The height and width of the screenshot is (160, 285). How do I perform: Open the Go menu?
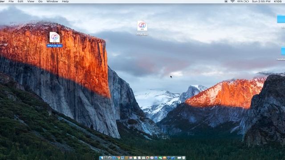41,1
